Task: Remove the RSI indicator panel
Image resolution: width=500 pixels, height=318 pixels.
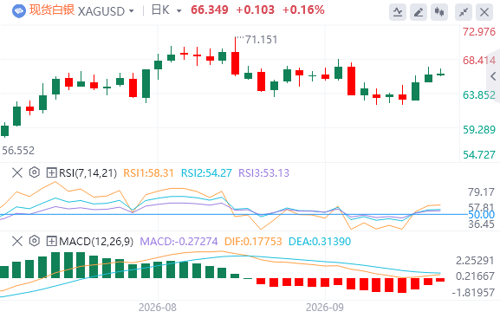Action: (x=17, y=173)
